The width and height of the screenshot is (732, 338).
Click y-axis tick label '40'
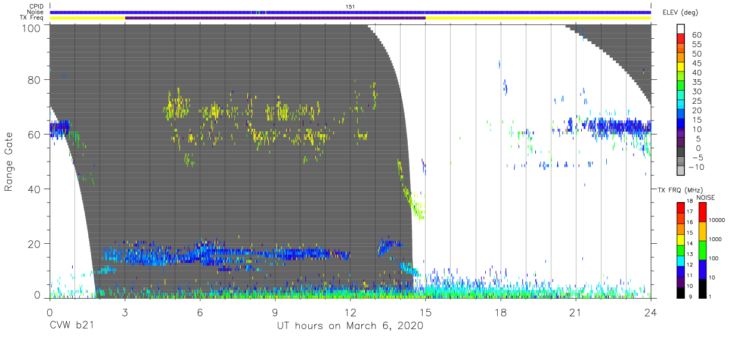(x=34, y=189)
